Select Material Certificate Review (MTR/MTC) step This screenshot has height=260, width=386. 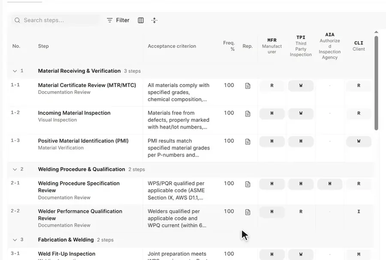pos(87,85)
